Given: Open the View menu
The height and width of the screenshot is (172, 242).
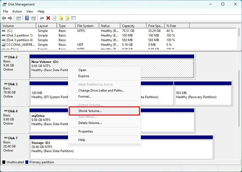Looking at the screenshot, I should [30, 11].
